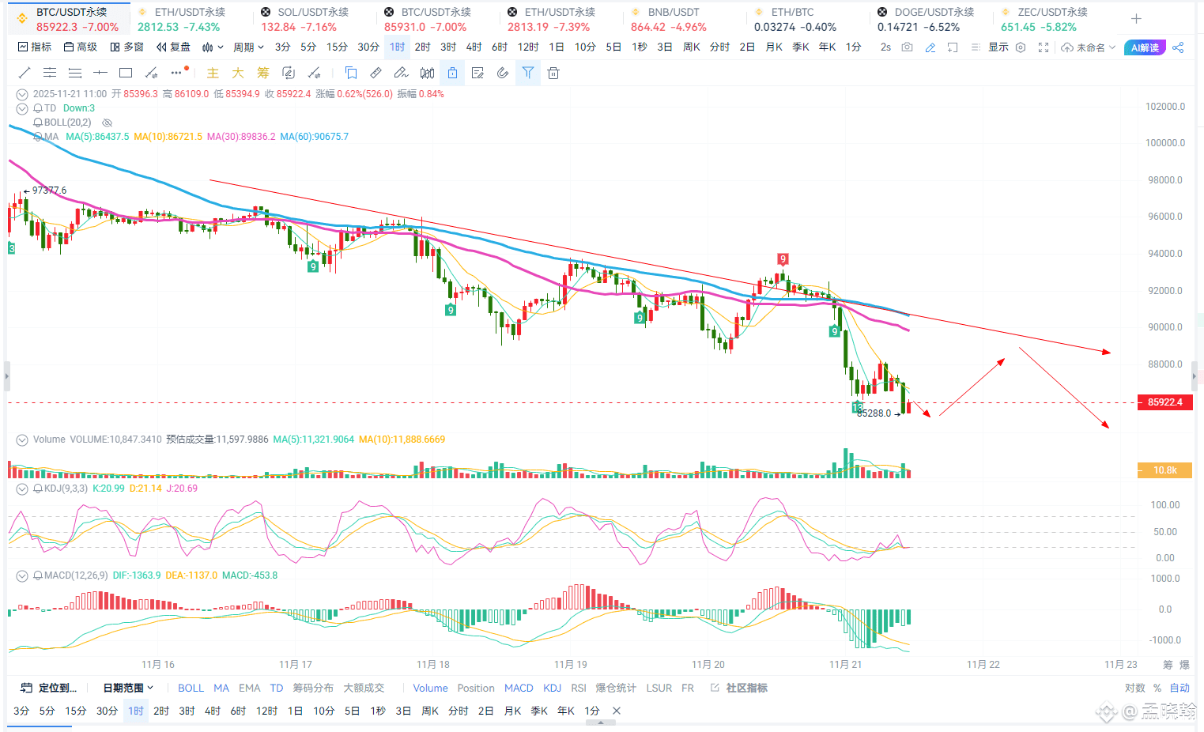Viewport: 1204px width, 732px height.
Task: Toggle the drawings filter icon
Action: coord(527,72)
